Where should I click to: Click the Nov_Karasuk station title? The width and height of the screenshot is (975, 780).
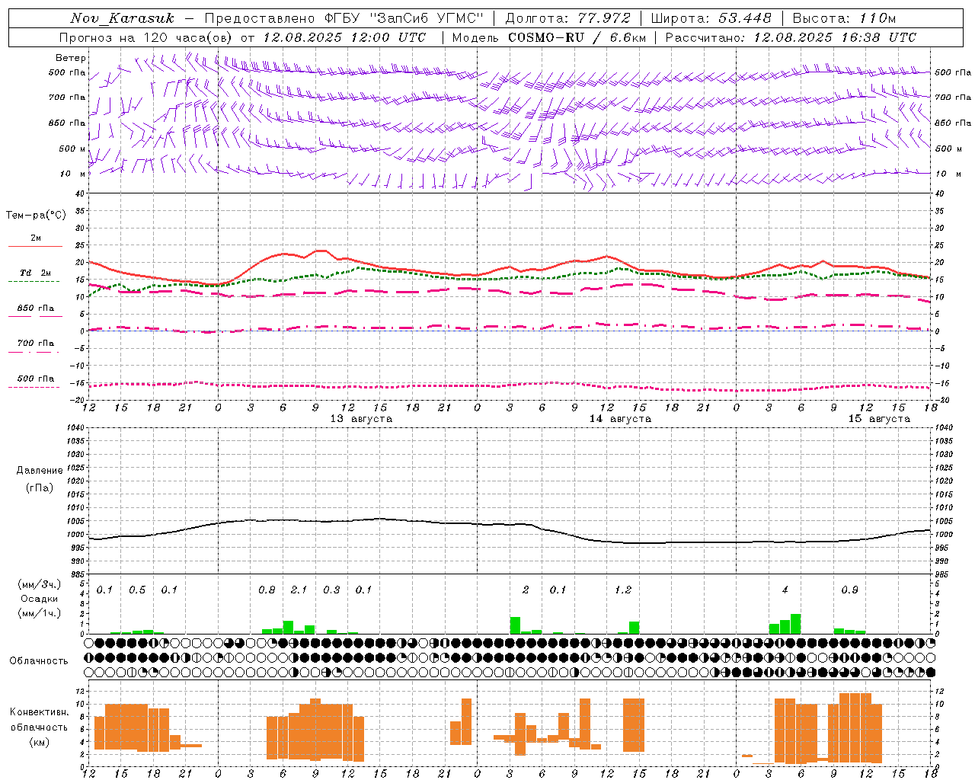[x=122, y=18]
